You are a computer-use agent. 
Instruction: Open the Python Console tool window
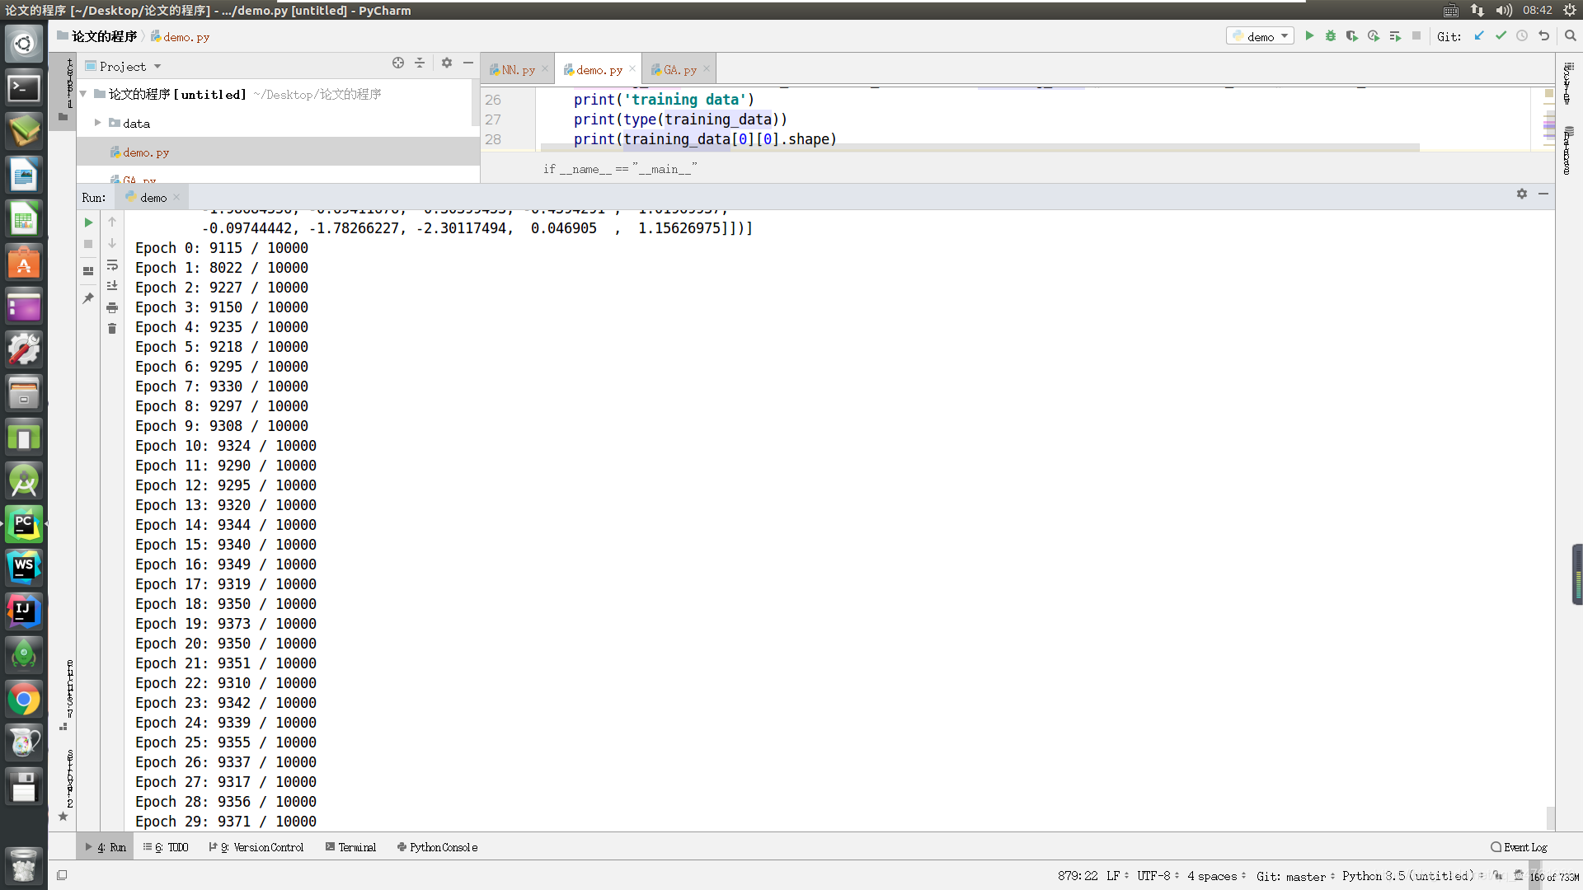click(437, 847)
